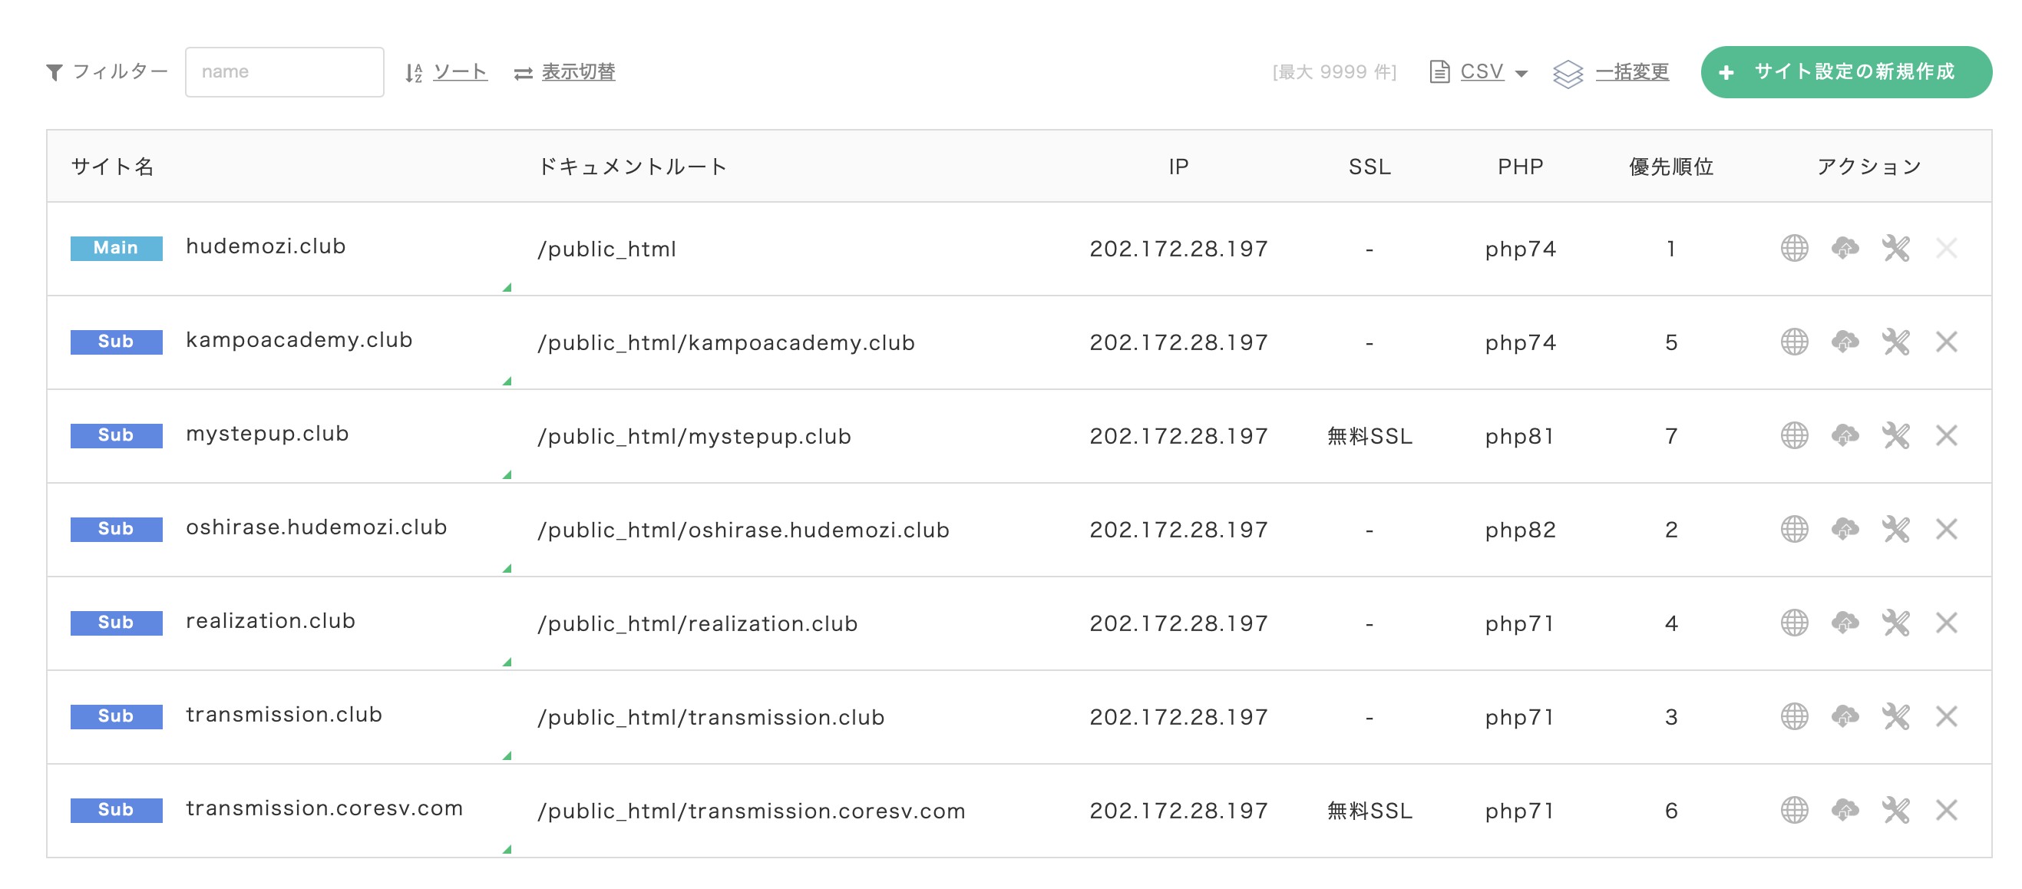The height and width of the screenshot is (889, 2022).
Task: Open globe icon for kampoacademy.club
Action: 1794,342
